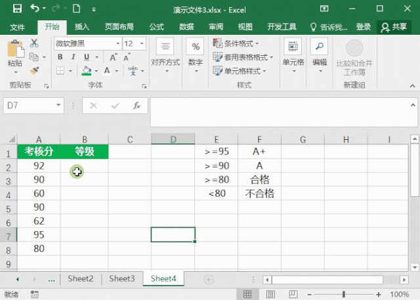Cut selection with scissors icon
The image size is (420, 300).
coord(34,43)
